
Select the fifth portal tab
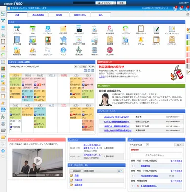pos(100,15)
